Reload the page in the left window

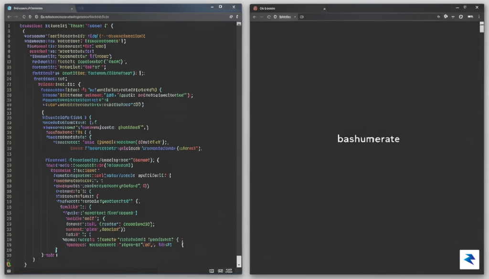[x=24, y=17]
